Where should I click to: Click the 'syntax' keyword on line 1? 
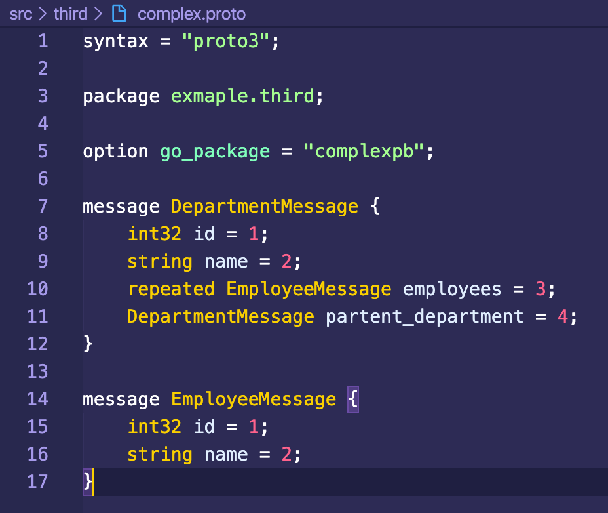(x=115, y=42)
